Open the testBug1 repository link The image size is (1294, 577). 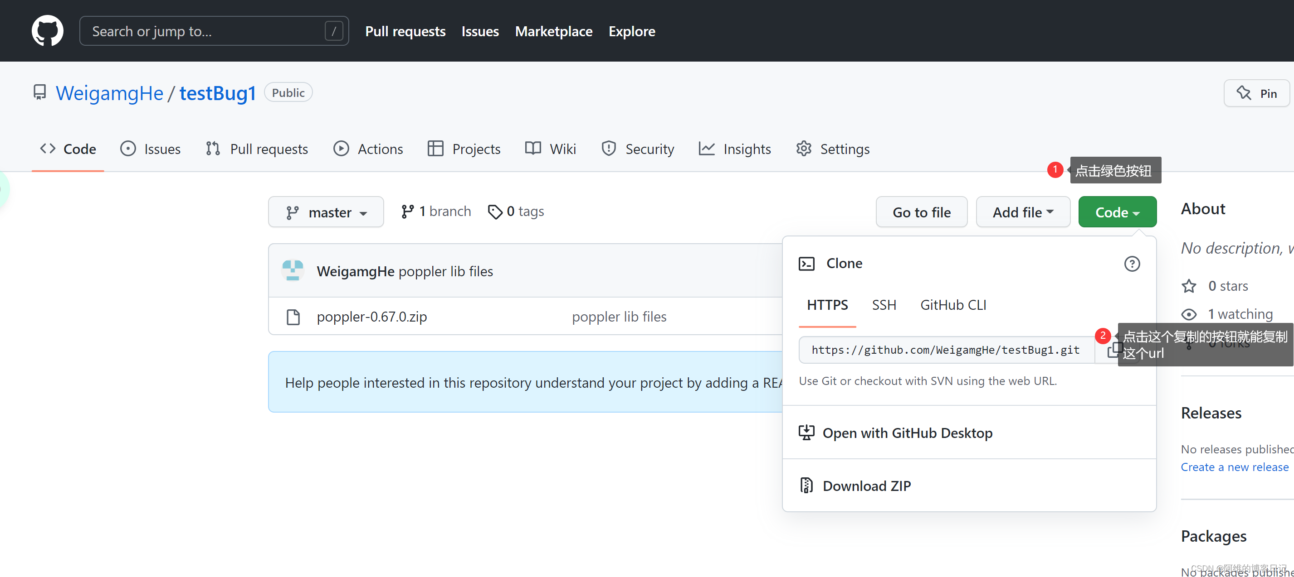coord(218,93)
